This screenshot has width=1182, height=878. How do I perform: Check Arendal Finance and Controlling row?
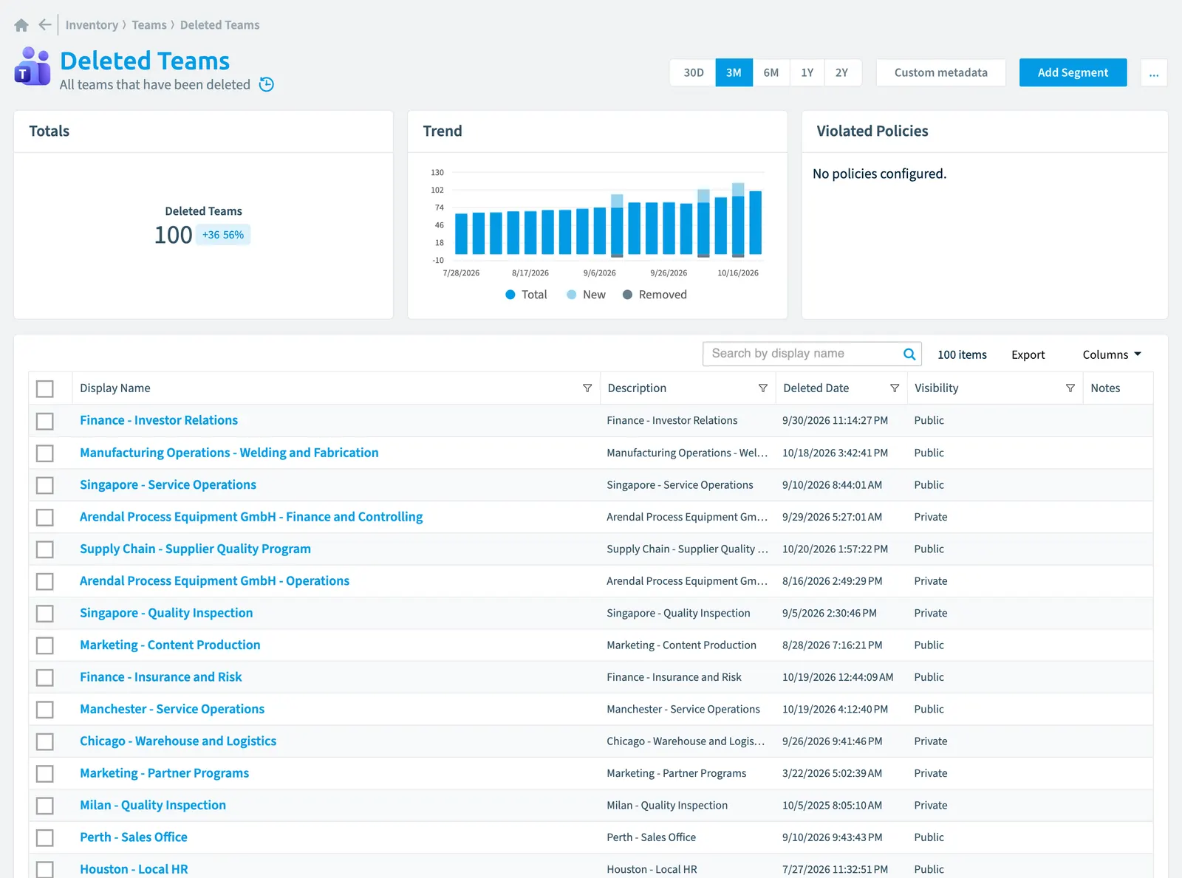[45, 518]
